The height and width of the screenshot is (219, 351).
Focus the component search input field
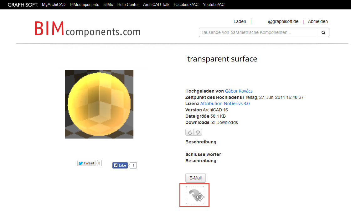coord(258,32)
